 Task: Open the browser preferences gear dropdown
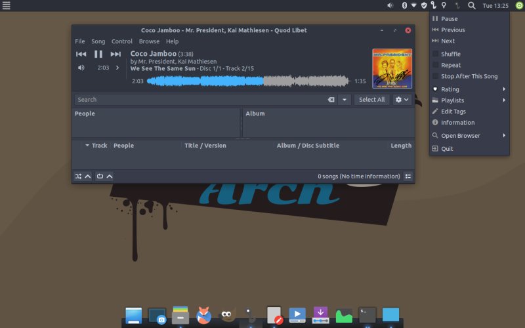(402, 100)
